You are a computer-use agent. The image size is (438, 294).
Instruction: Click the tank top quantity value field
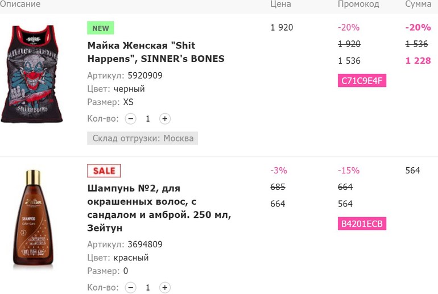(148, 119)
